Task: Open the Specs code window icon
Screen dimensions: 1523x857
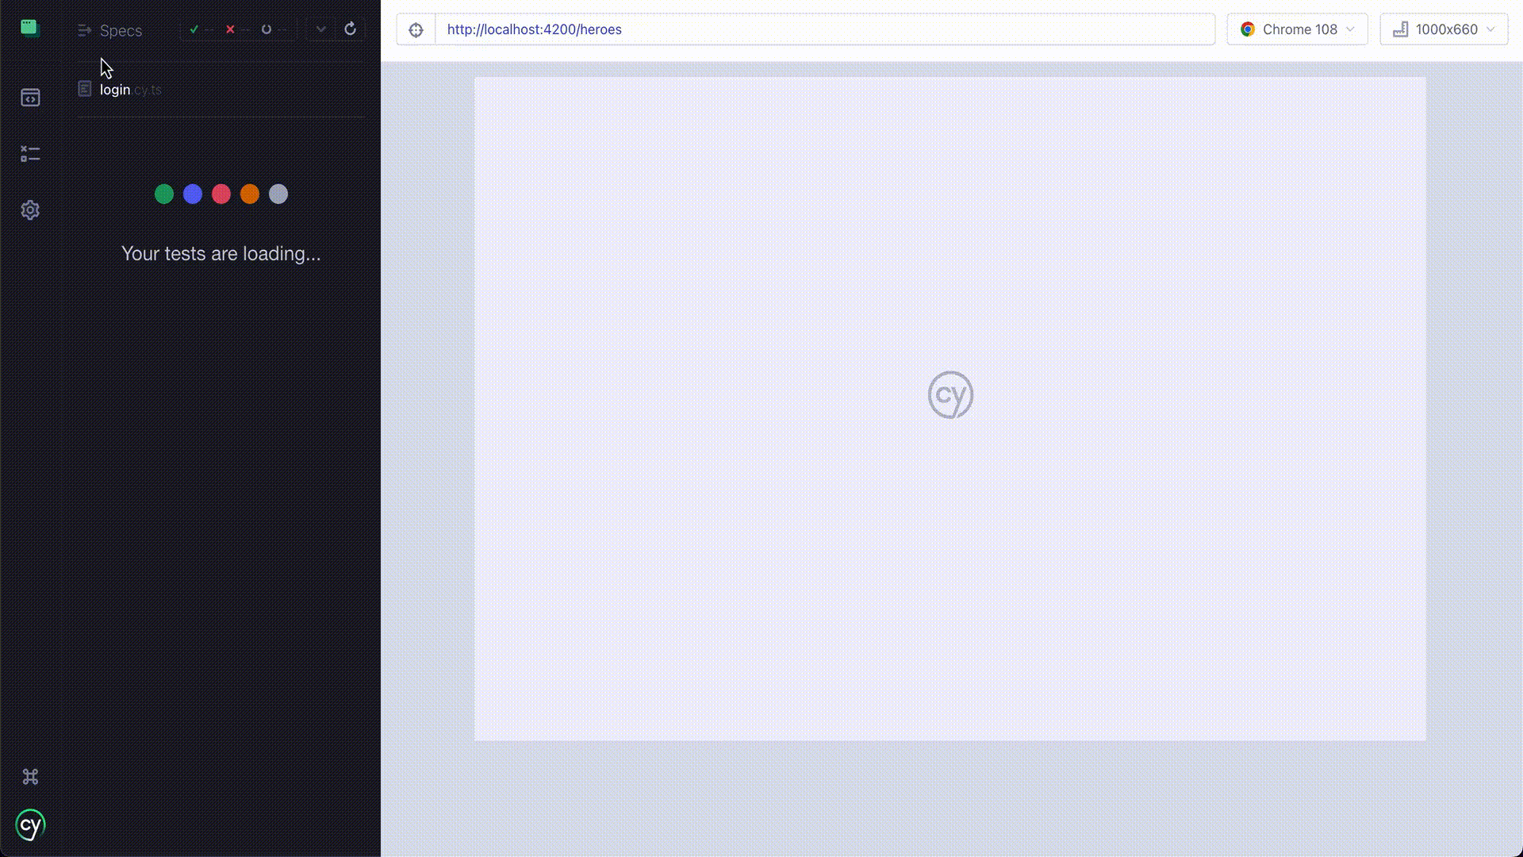Action: [x=30, y=98]
